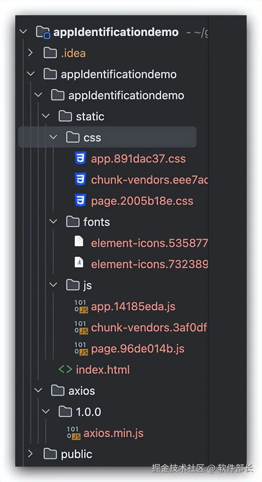The image size is (262, 482).
Task: Select the first element-icons.535877 font file
Action: click(149, 243)
